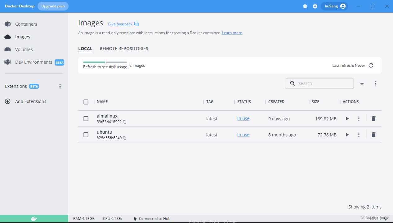Click the Extensions label in the sidebar
393x223 pixels.
coord(16,86)
